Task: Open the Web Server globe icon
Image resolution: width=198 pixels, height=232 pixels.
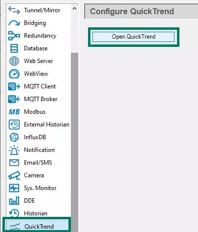Action: click(x=14, y=61)
